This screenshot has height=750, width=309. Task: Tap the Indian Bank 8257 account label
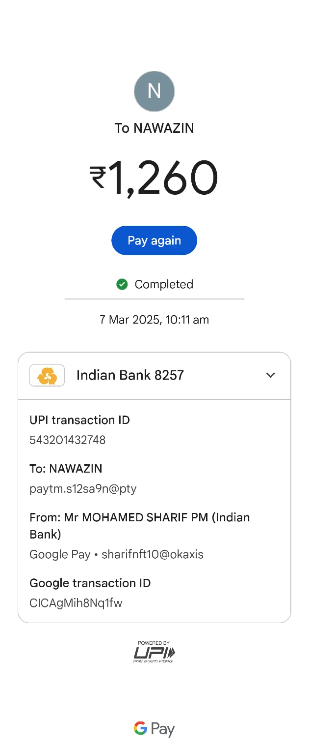[130, 375]
